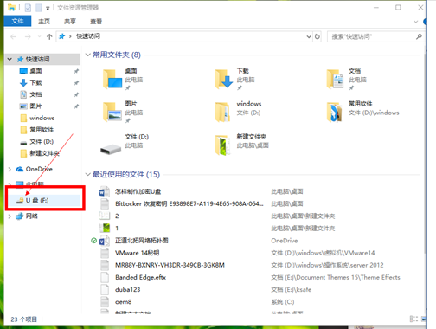Open the 共享 ribbon tab
436x329 pixels.
pos(70,22)
